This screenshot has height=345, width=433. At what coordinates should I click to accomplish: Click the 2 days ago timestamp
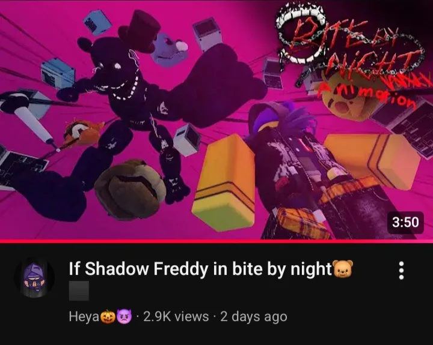pos(254,317)
